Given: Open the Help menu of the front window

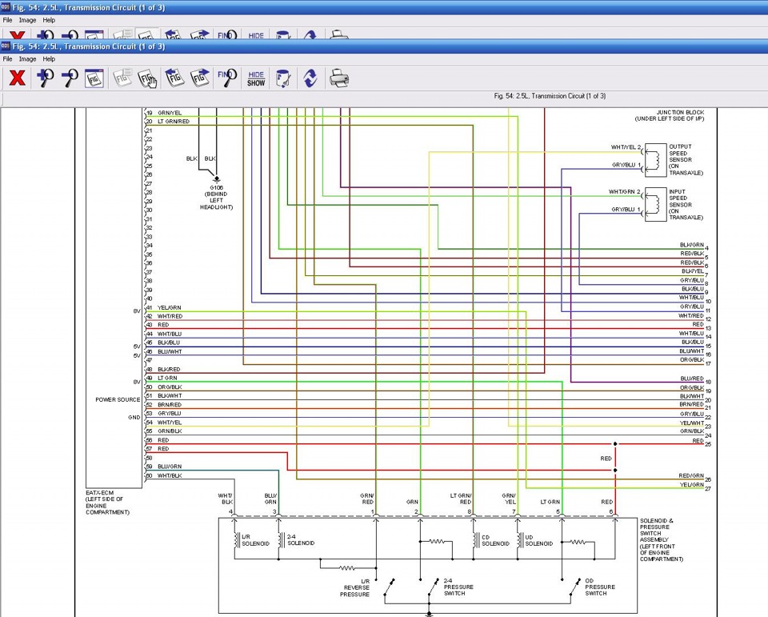Looking at the screenshot, I should pos(49,59).
